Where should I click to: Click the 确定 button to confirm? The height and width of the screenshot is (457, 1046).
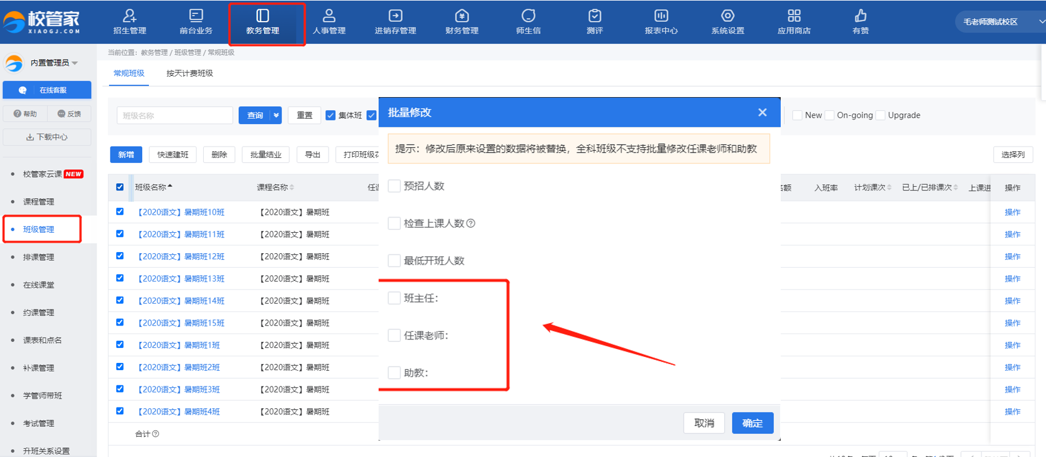pos(752,423)
